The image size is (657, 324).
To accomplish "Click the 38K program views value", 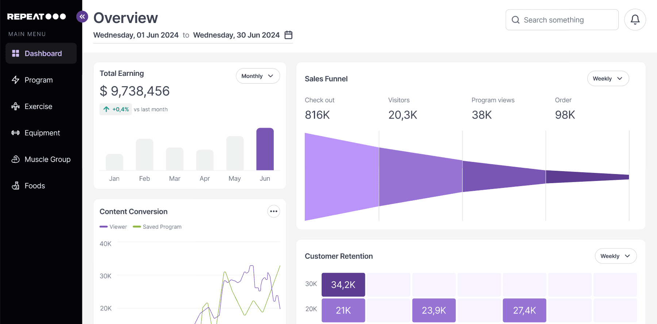I will (482, 115).
